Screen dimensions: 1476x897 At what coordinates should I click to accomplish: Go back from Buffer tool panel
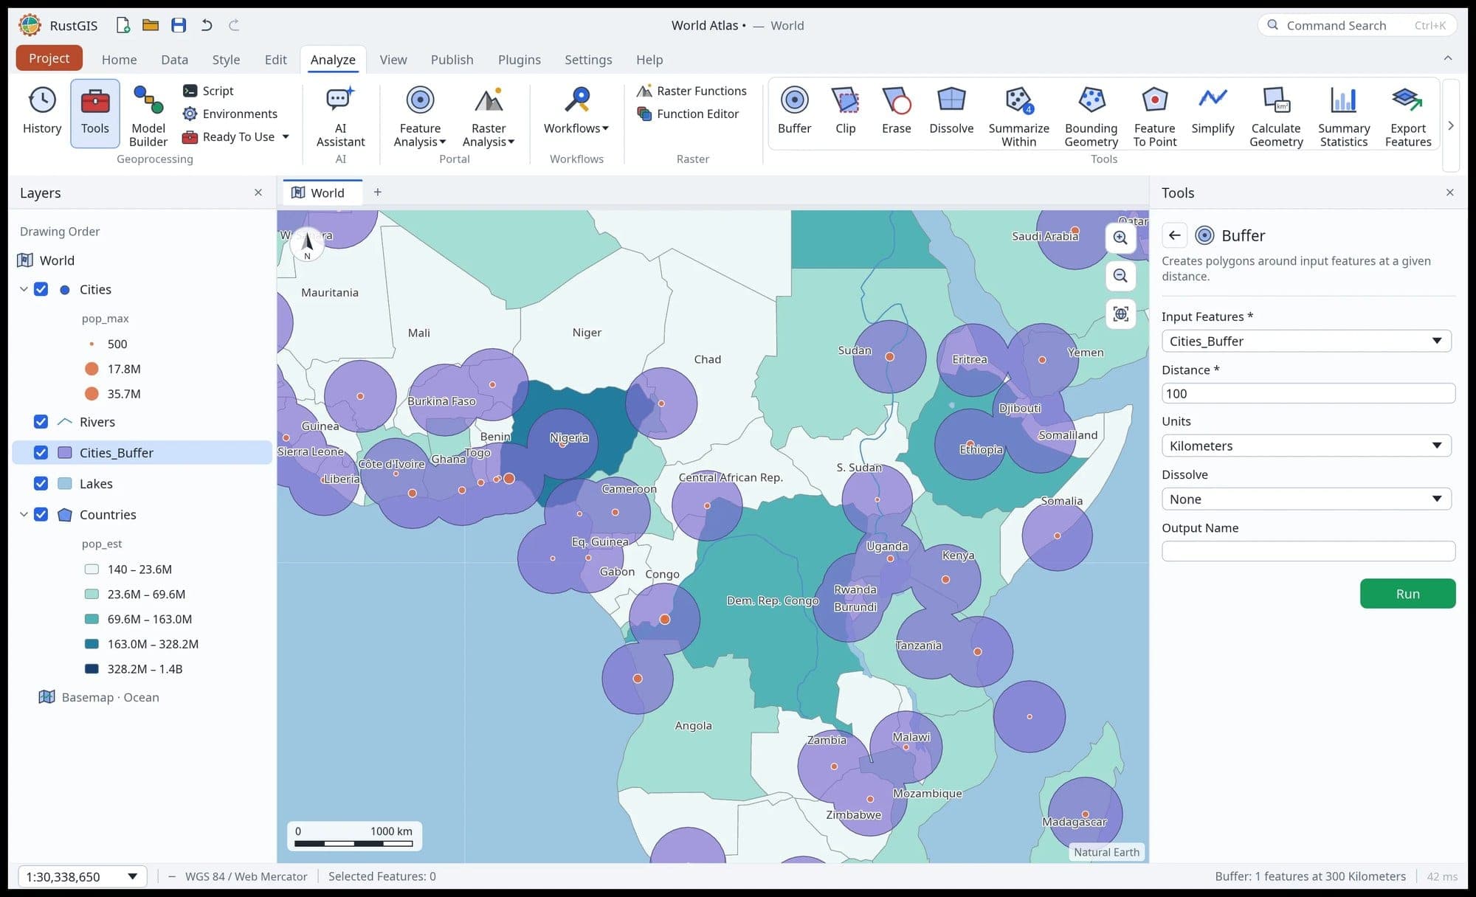point(1174,235)
